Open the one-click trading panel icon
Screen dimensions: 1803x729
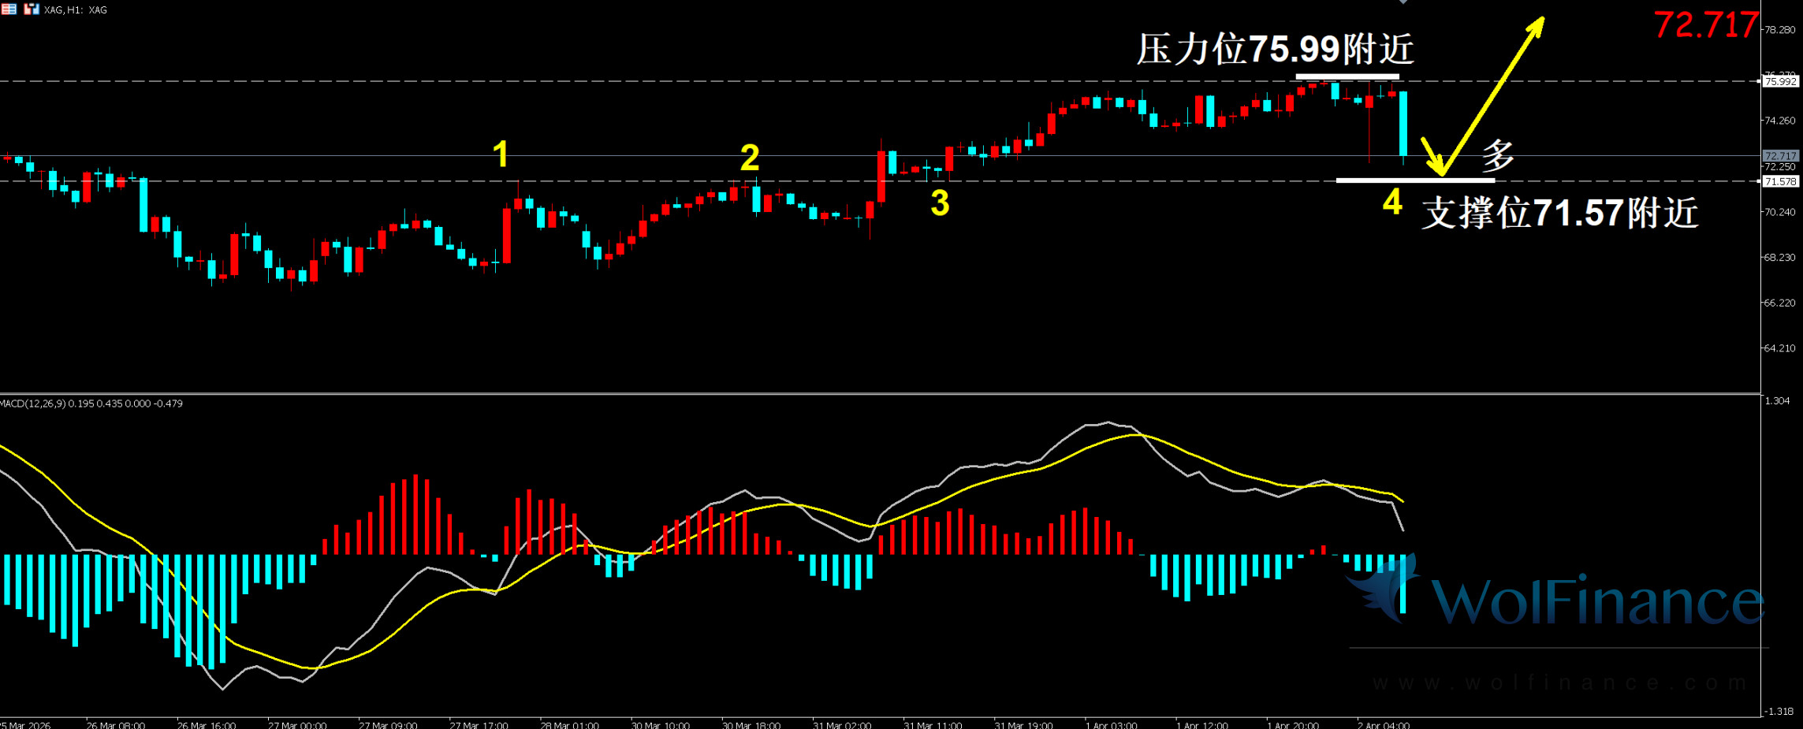pos(32,9)
